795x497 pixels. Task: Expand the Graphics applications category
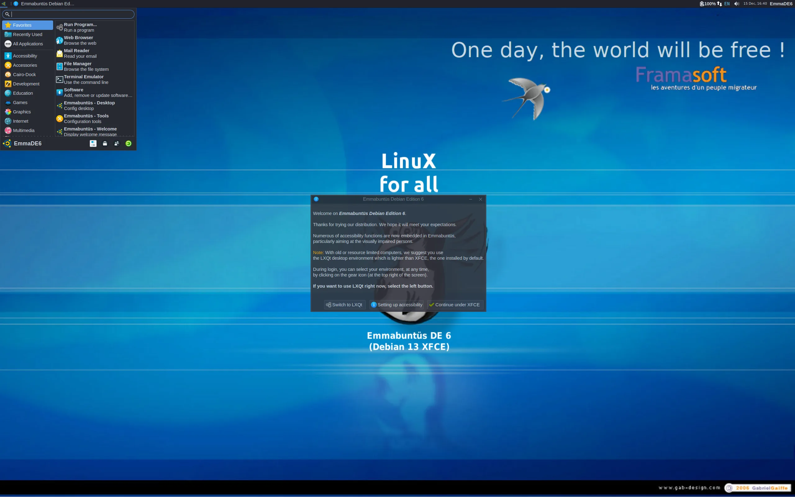click(22, 112)
